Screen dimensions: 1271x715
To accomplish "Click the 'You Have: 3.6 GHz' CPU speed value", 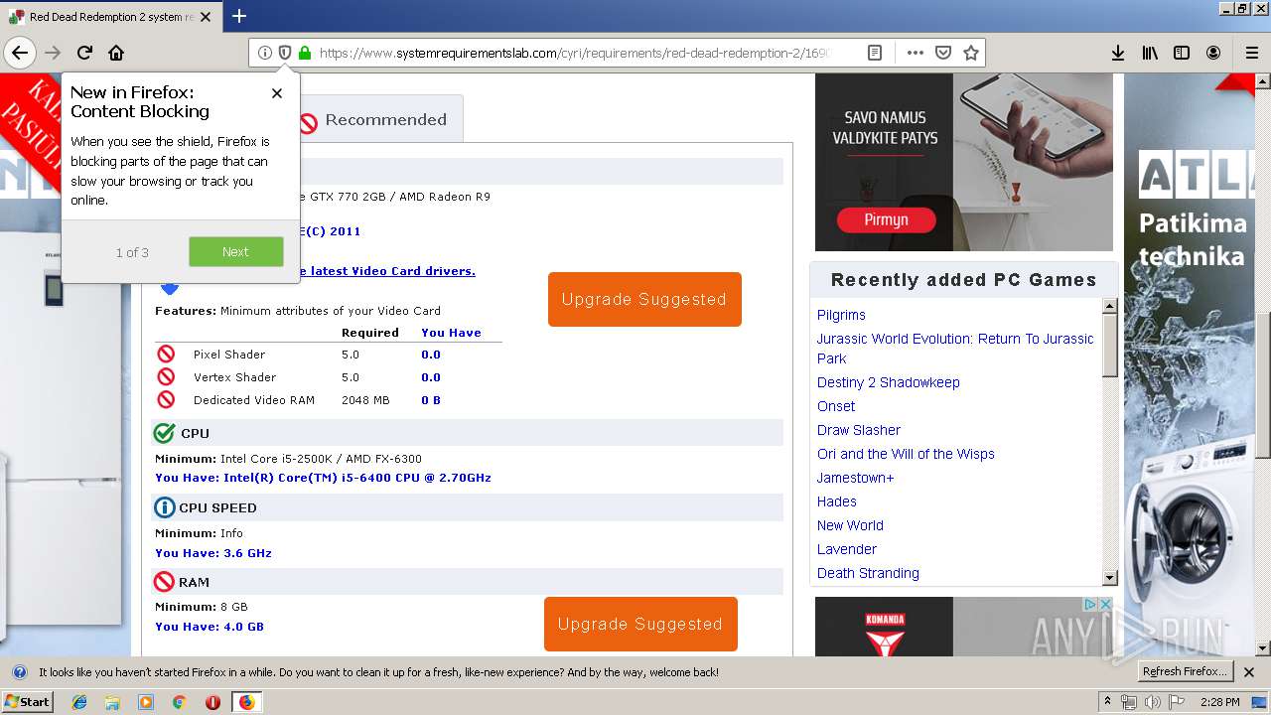I will point(213,553).
